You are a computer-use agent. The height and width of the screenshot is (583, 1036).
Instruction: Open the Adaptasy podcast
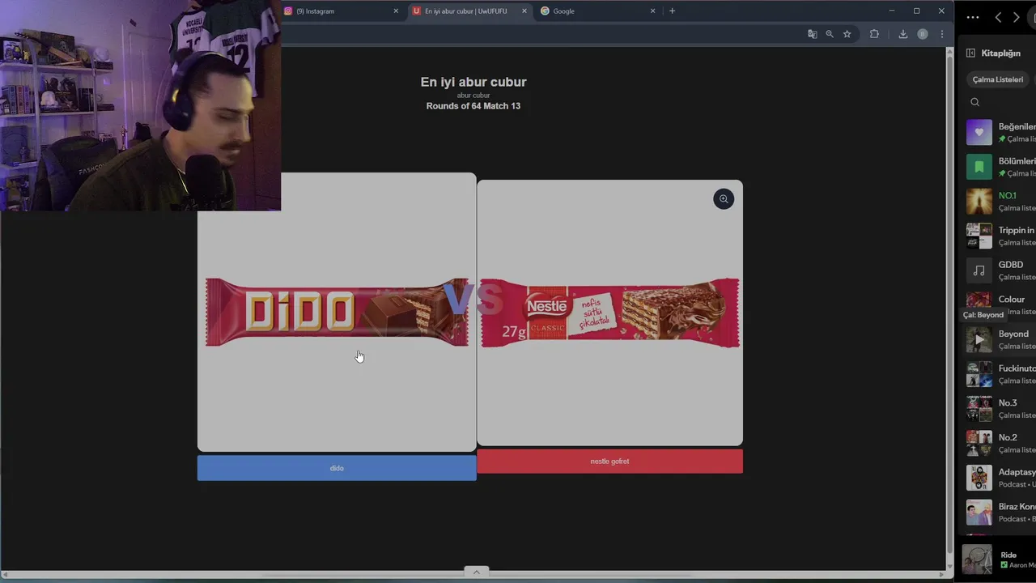coord(1000,478)
